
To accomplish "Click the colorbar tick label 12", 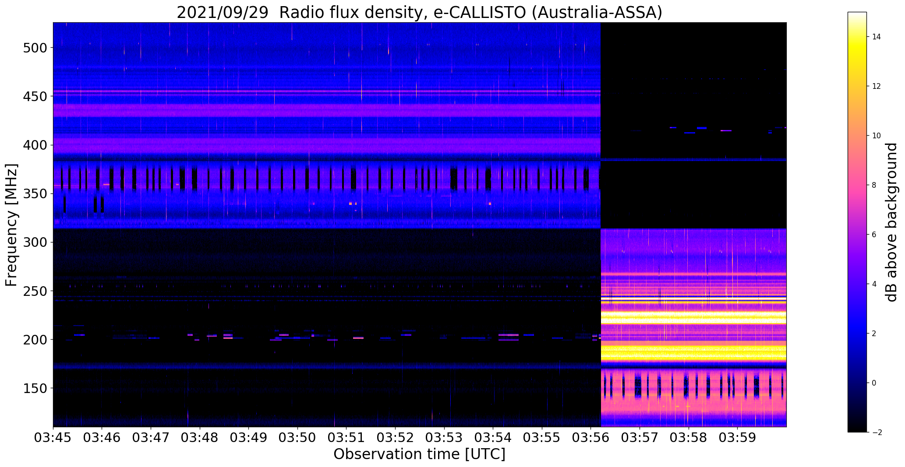I will 877,86.
